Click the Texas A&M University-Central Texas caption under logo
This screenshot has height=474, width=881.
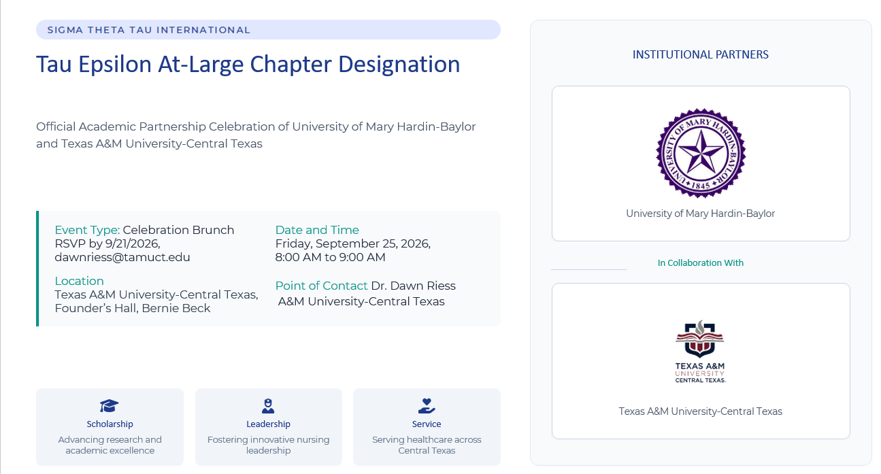tap(701, 411)
